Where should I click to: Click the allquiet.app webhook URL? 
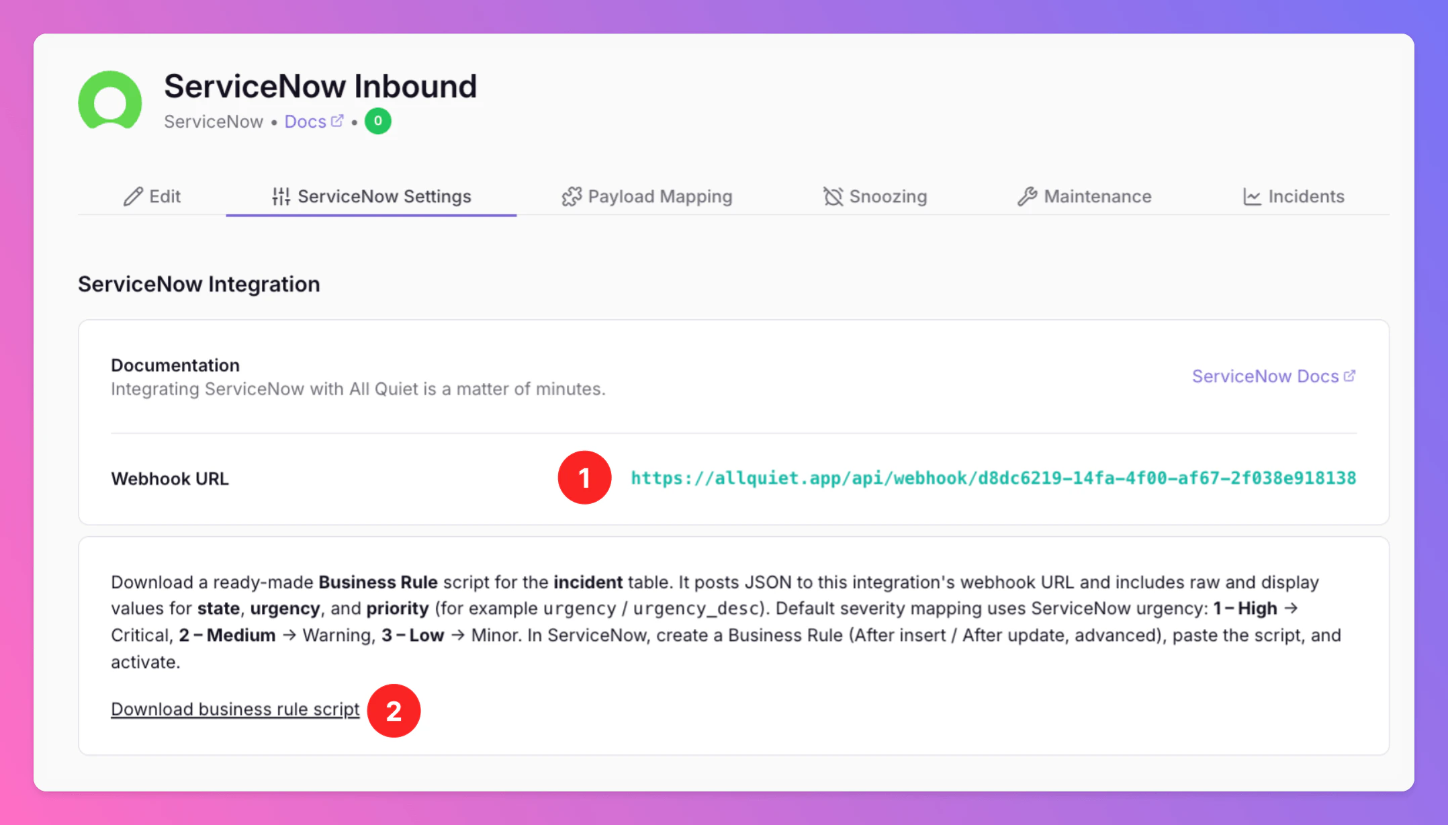(993, 478)
